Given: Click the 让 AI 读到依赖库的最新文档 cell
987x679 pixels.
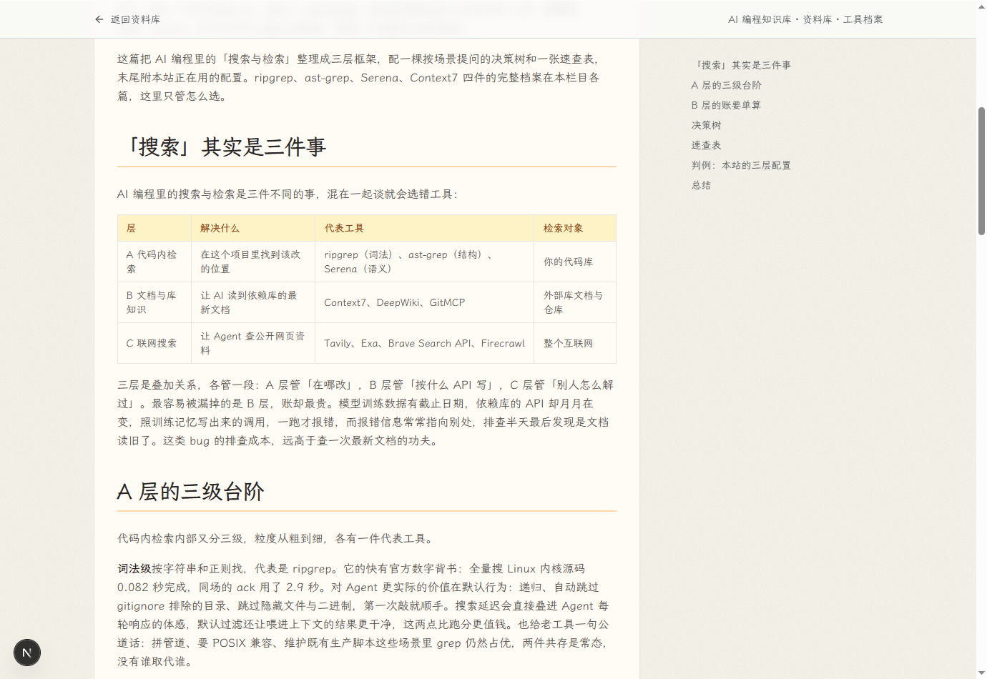Looking at the screenshot, I should 253,302.
